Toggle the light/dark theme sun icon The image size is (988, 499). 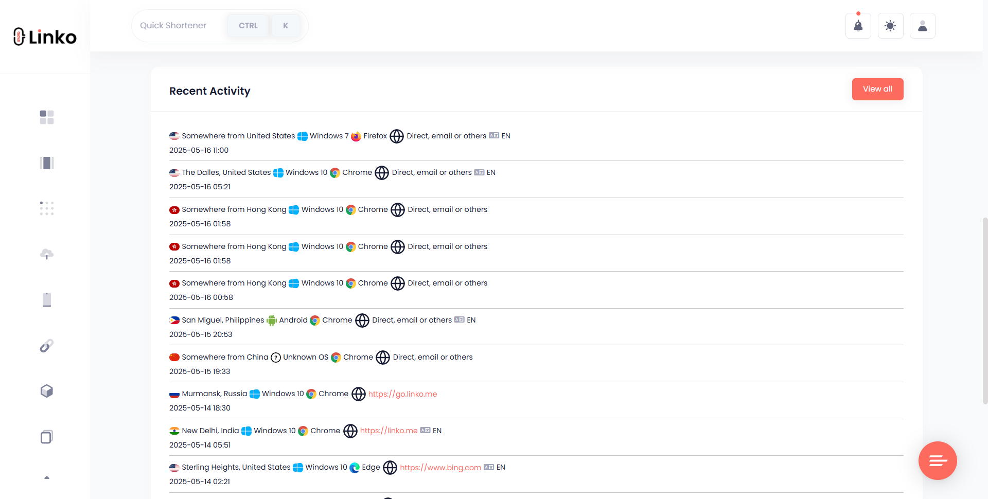(x=890, y=26)
